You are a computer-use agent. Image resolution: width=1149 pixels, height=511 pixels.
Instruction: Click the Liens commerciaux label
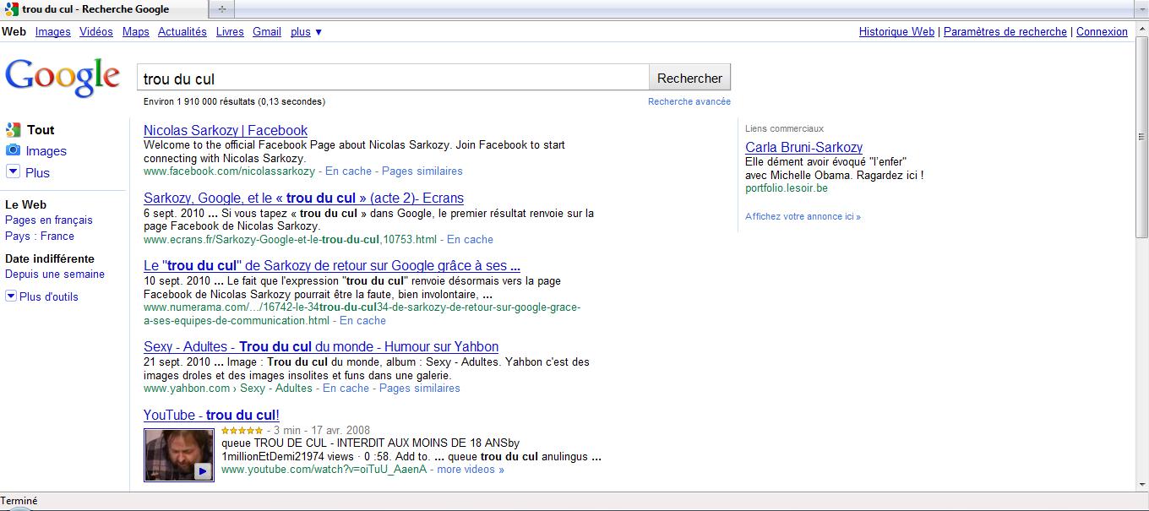click(x=784, y=128)
